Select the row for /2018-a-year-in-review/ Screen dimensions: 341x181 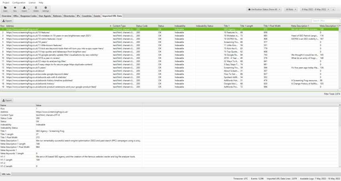coord(169,58)
